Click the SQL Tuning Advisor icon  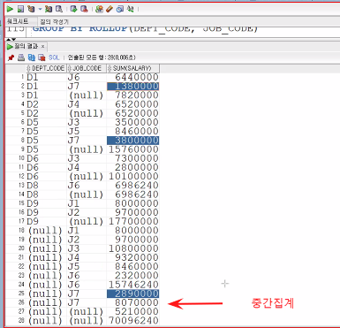[x=59, y=9]
